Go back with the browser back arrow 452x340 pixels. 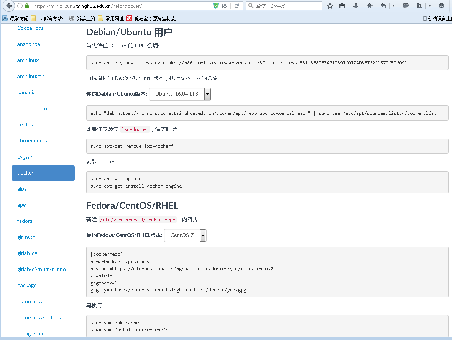tap(9, 5)
